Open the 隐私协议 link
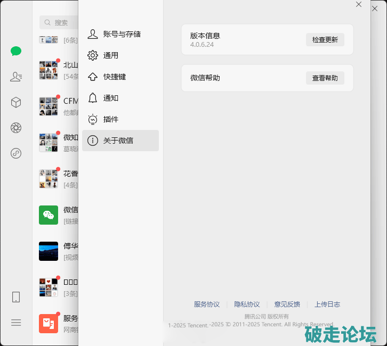 pyautogui.click(x=247, y=304)
